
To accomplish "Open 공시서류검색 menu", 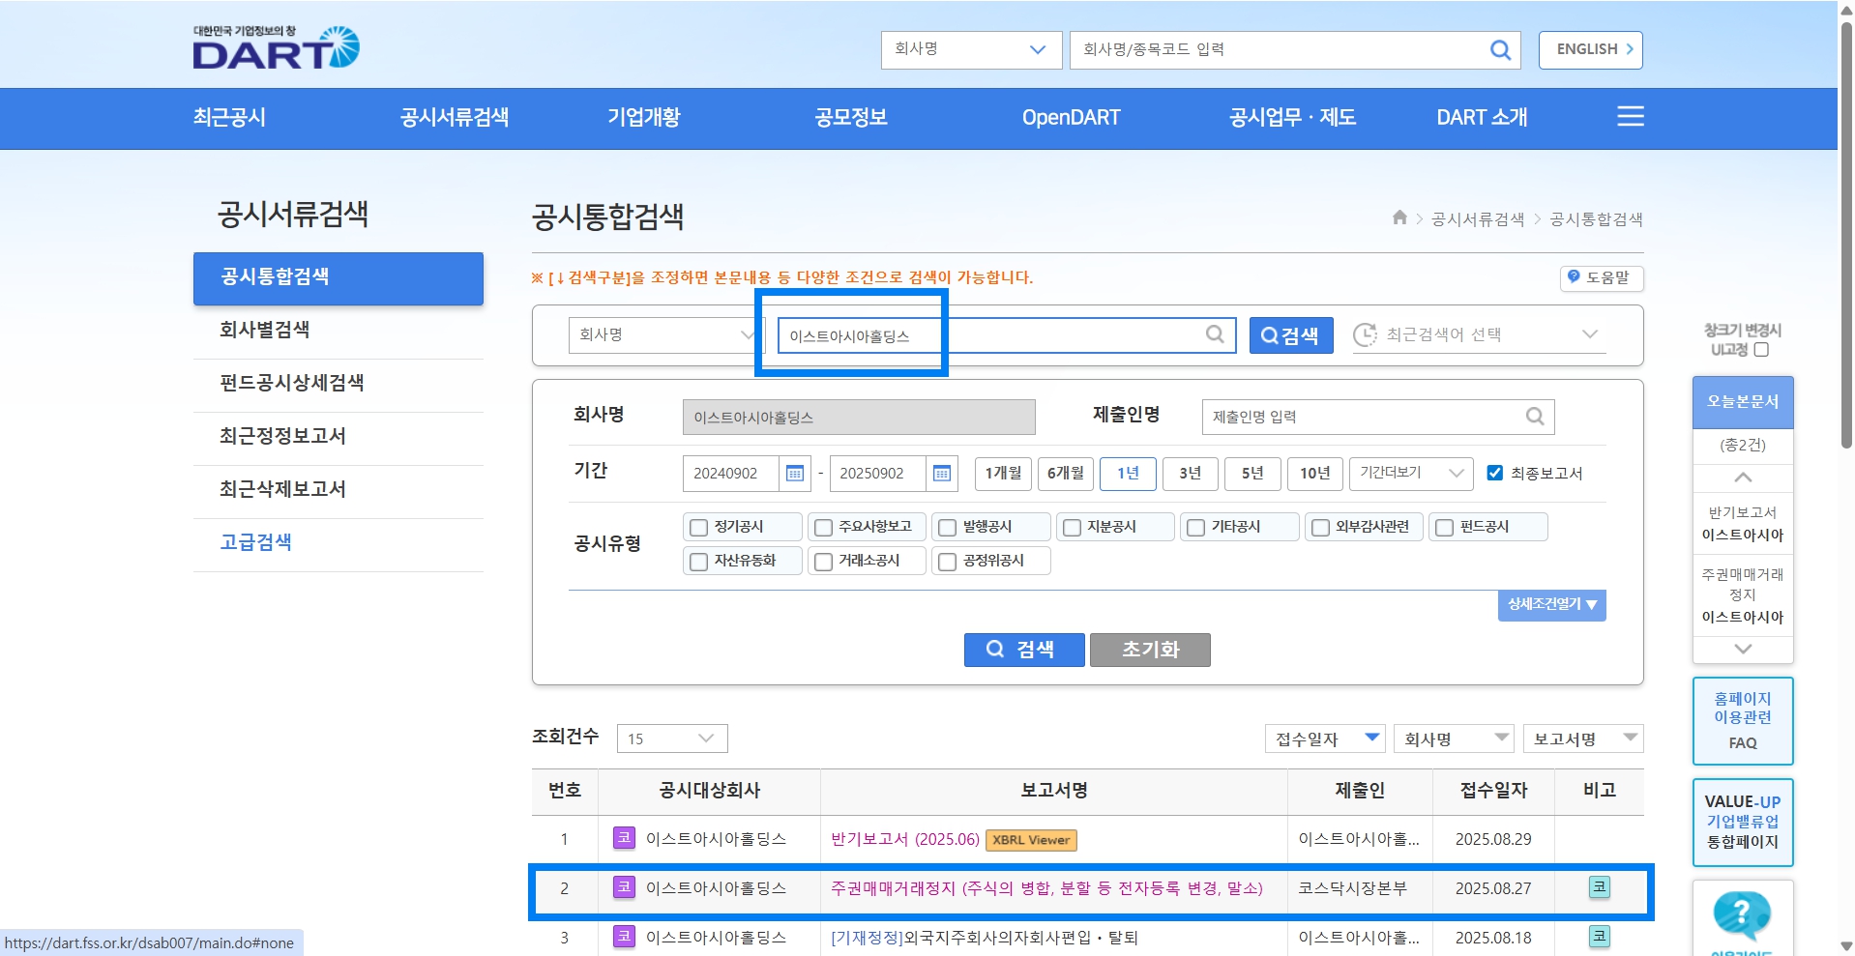I will click(455, 118).
